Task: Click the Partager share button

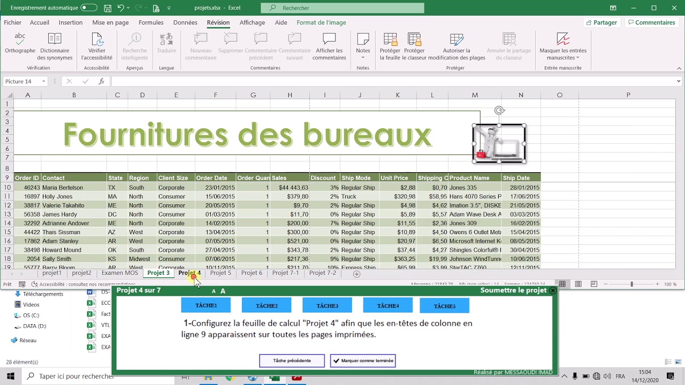Action: 602,22
